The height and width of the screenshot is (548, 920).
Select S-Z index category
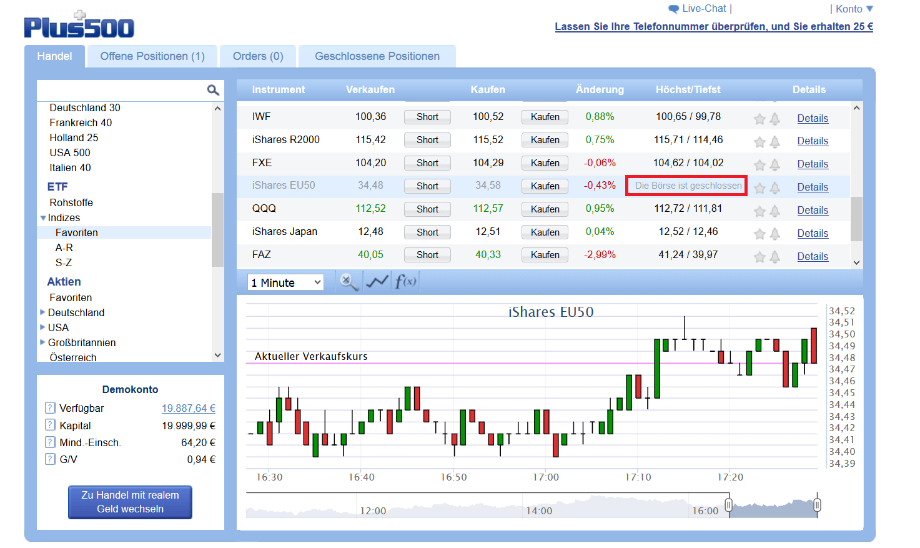(64, 262)
